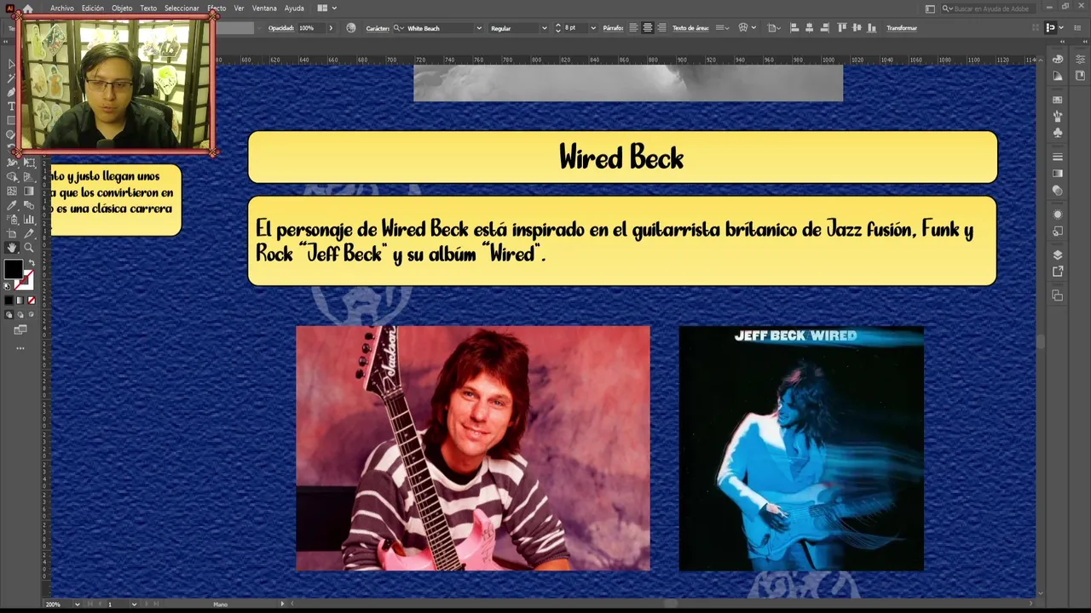Screen dimensions: 1091x613
Task: Select the Pen tool
Action: coord(12,92)
